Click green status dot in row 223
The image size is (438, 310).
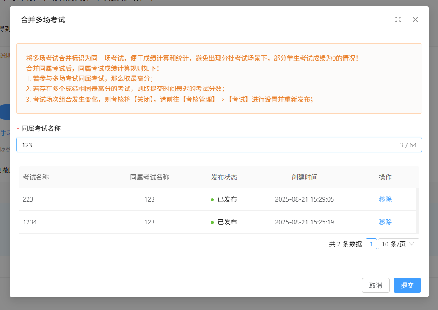212,199
